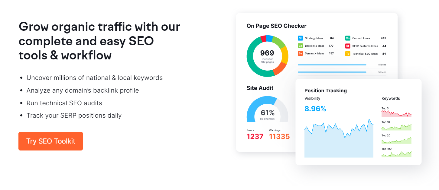
Task: Click the Top 10 keywords sparkline chart
Action: point(396,127)
